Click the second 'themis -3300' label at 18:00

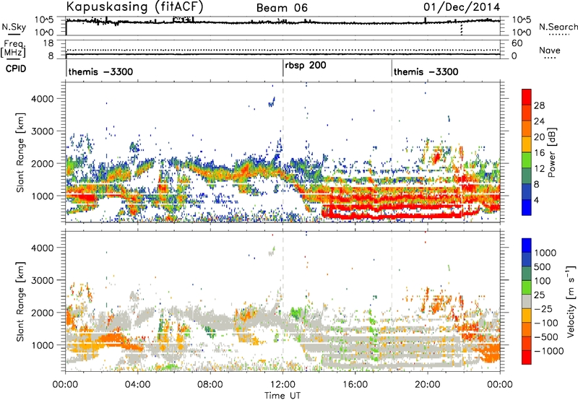pyautogui.click(x=426, y=71)
